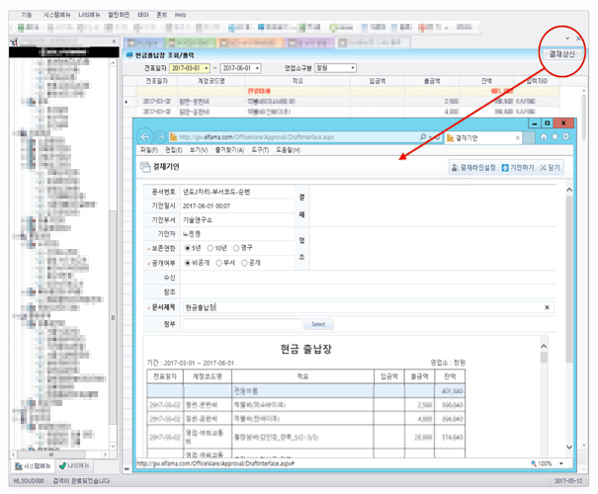Click the browser forward arrow button
Image resolution: width=598 pixels, height=494 pixels.
161,137
